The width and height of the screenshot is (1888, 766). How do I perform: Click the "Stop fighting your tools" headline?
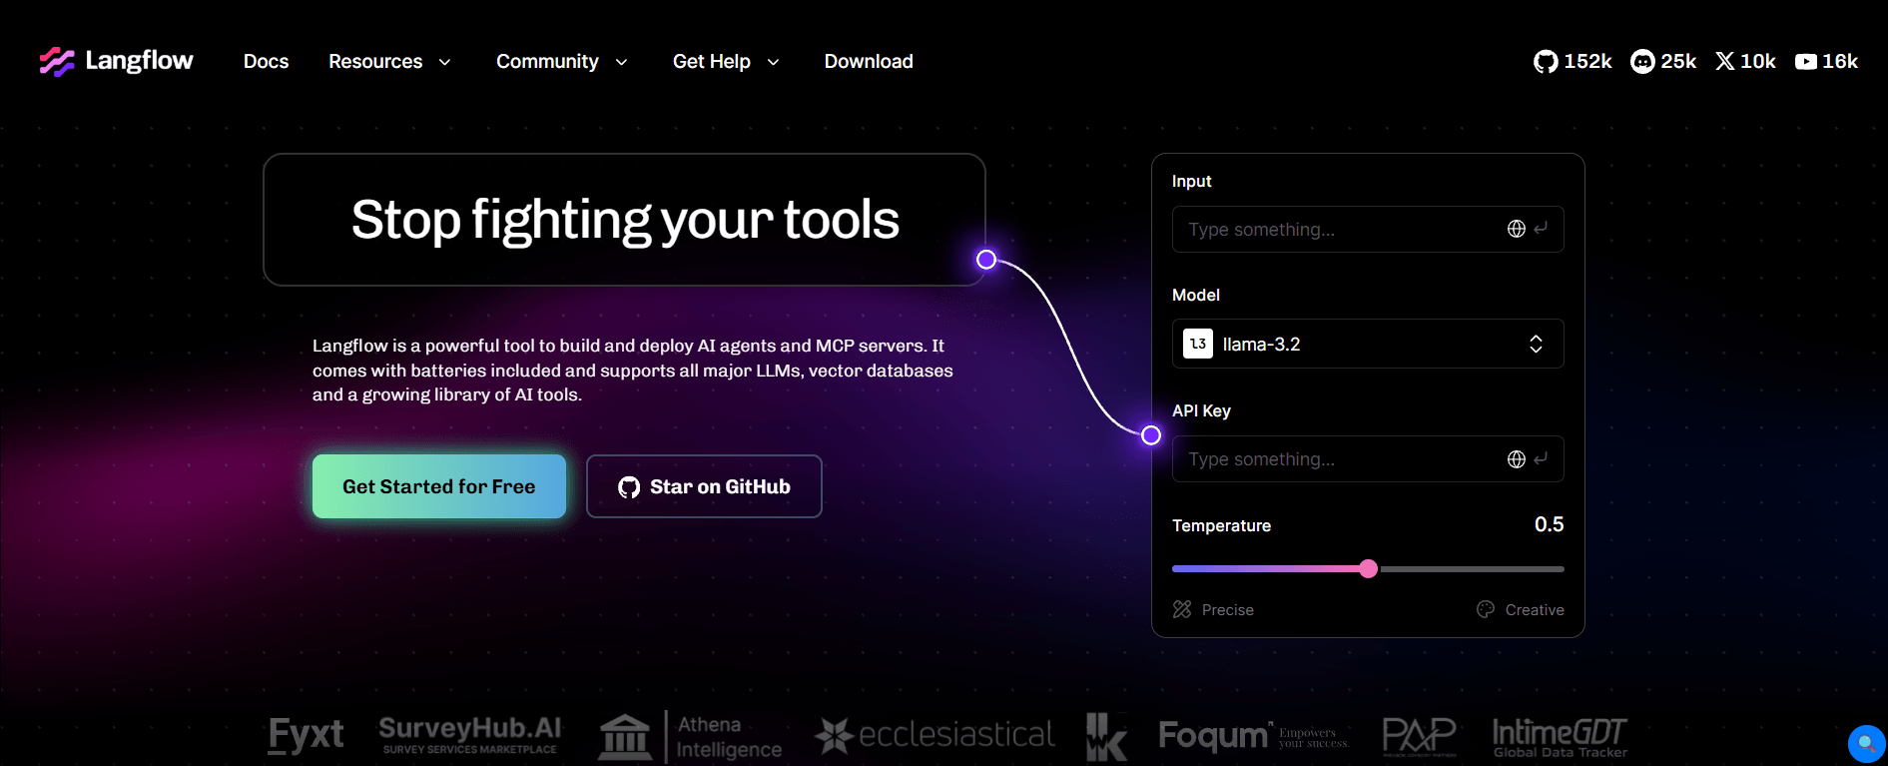[x=625, y=220]
